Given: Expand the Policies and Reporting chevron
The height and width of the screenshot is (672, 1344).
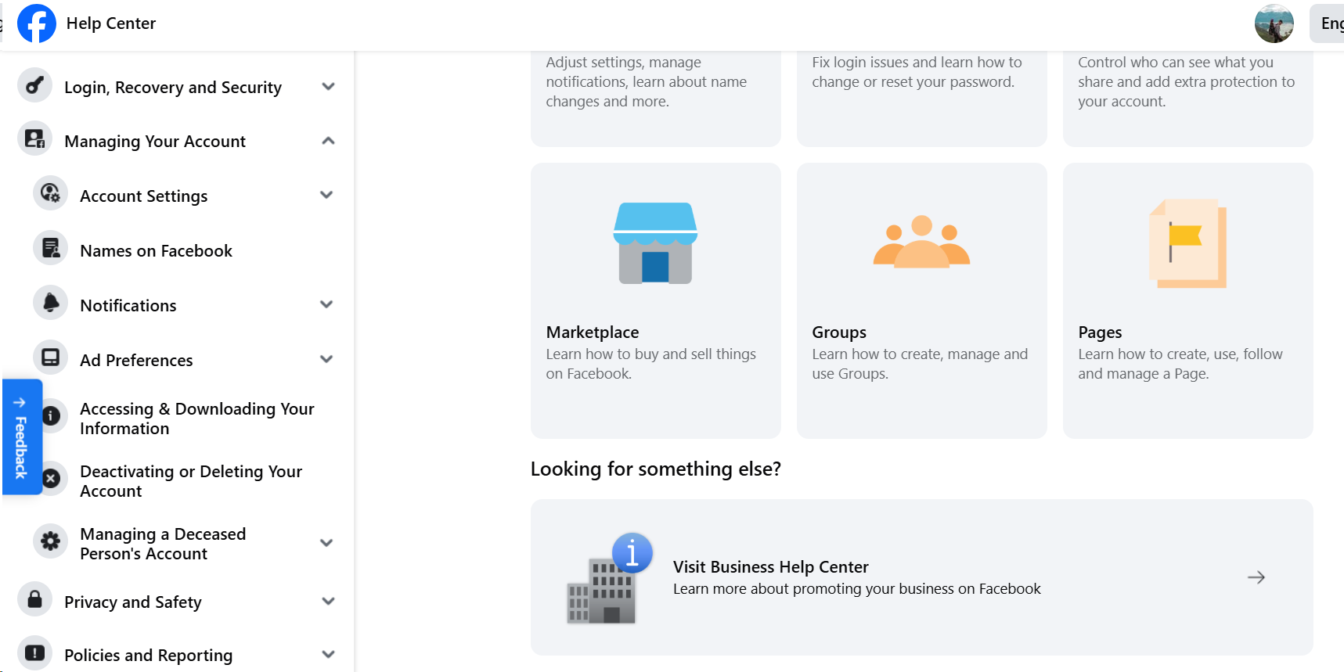Looking at the screenshot, I should click(x=328, y=654).
